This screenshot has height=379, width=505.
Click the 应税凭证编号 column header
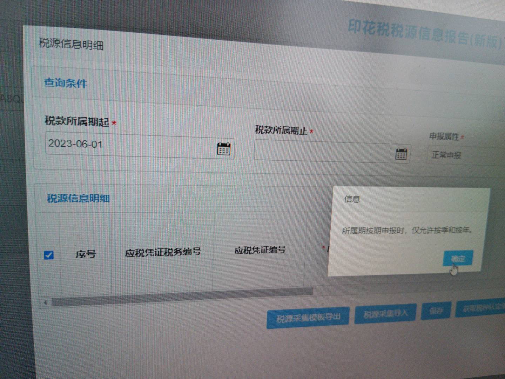click(x=260, y=250)
